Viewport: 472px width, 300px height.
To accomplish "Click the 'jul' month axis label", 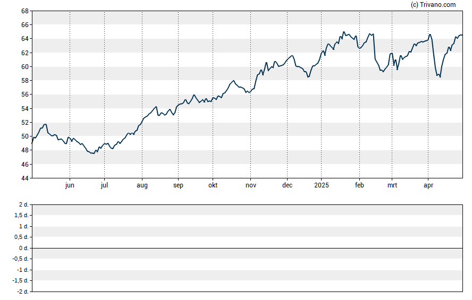I will [104, 185].
